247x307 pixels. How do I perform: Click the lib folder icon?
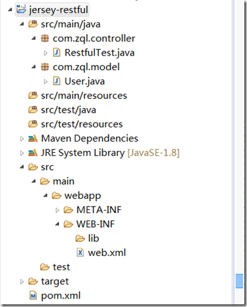(80, 238)
